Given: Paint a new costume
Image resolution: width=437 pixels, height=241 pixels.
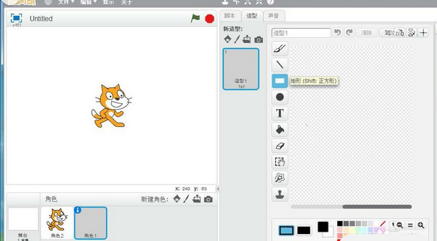Looking at the screenshot, I should click(x=237, y=39).
